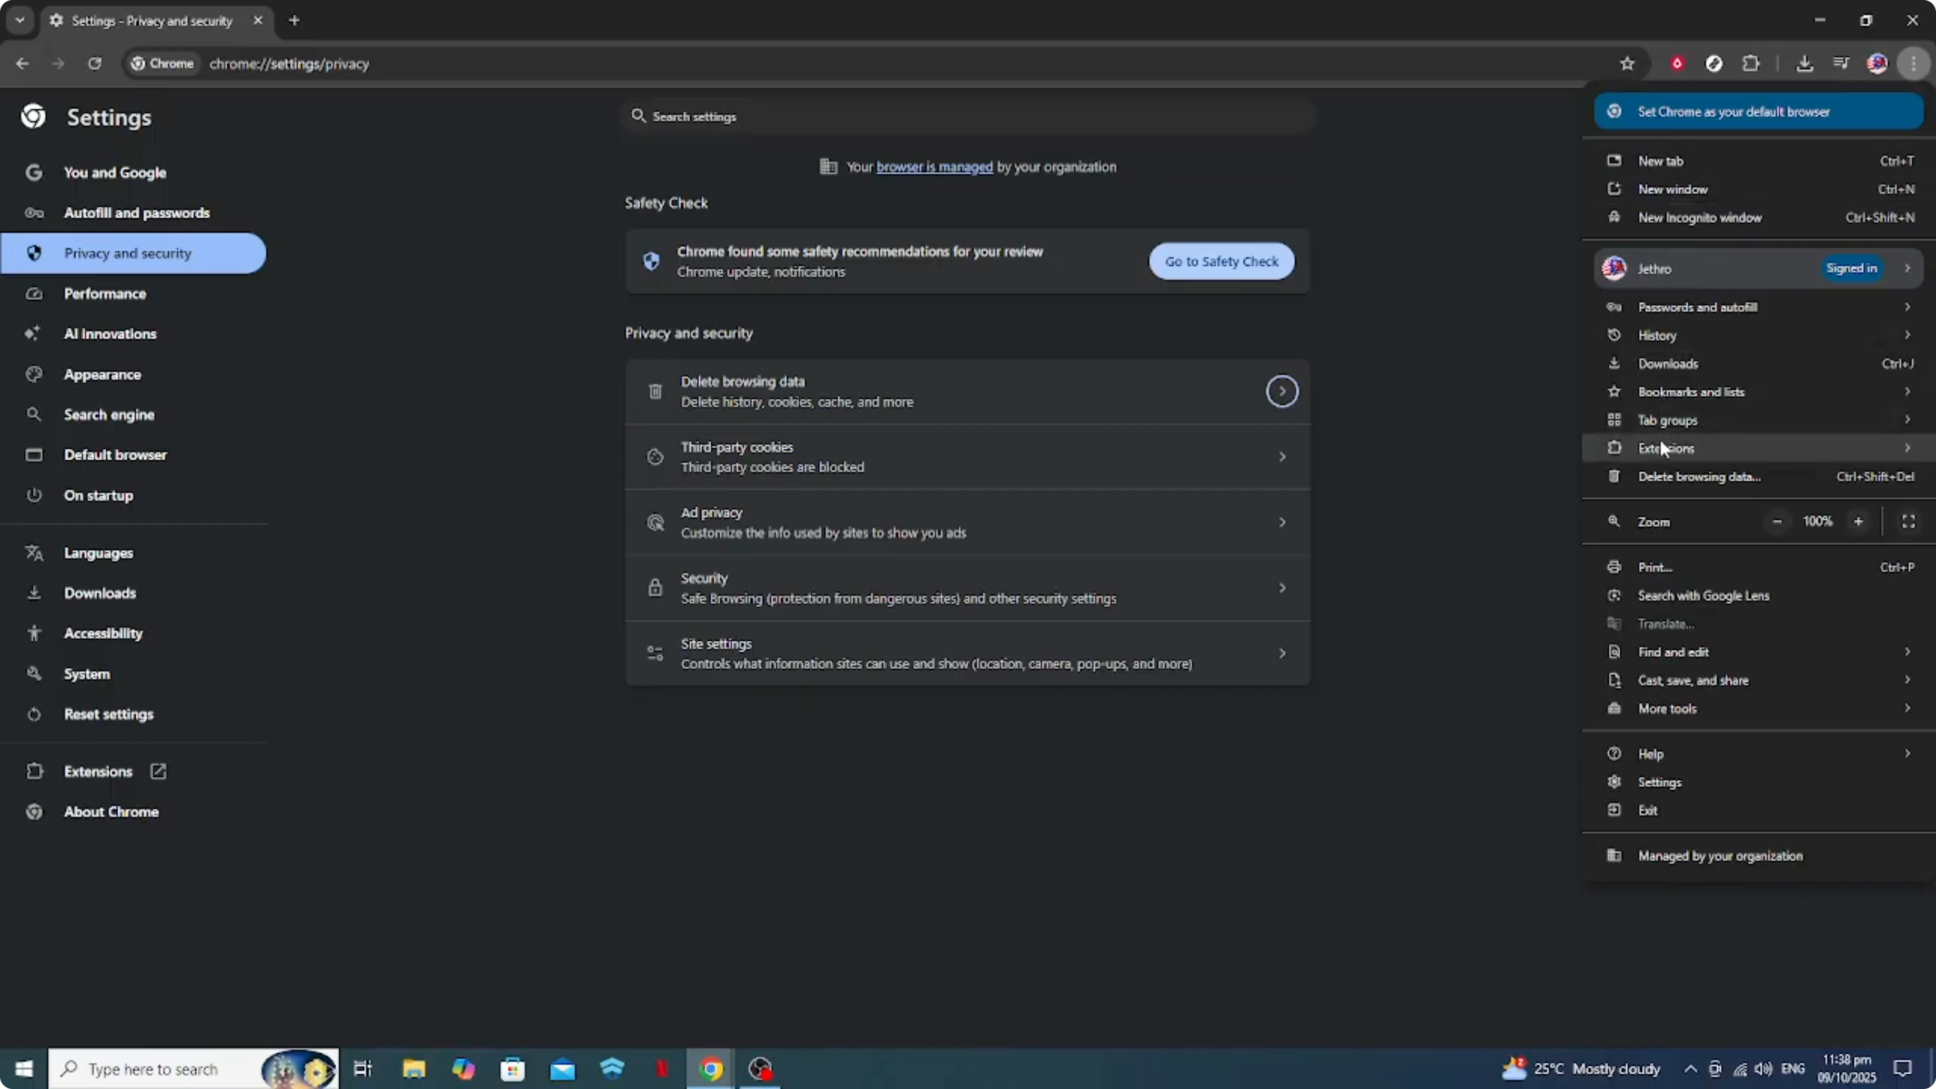This screenshot has height=1089, width=1936.
Task: Launch OBS Studio from the taskbar
Action: [x=759, y=1068]
